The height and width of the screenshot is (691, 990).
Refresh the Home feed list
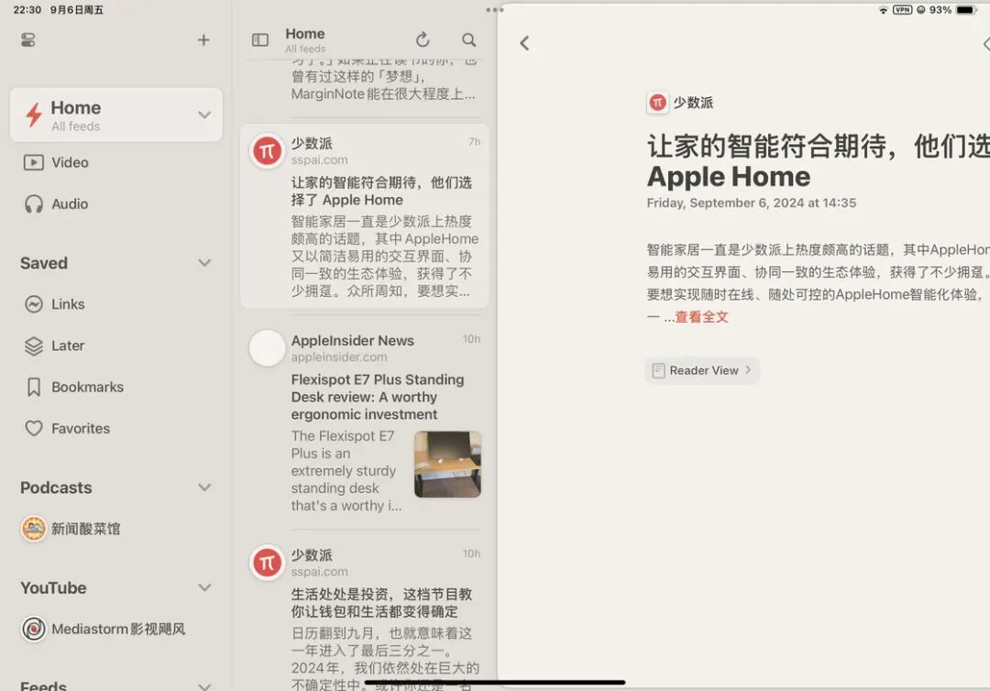coord(423,39)
